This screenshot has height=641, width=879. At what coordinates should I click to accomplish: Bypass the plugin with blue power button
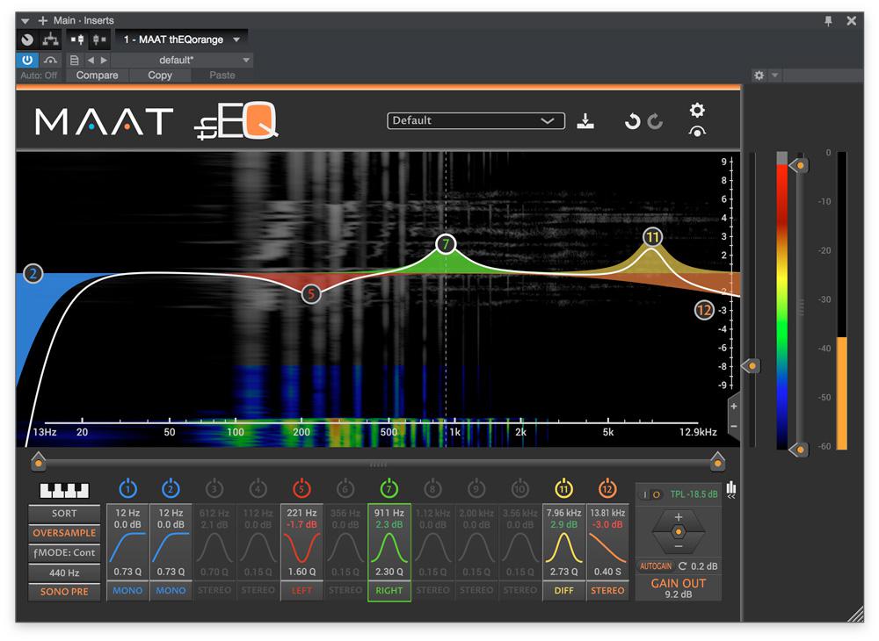click(27, 60)
